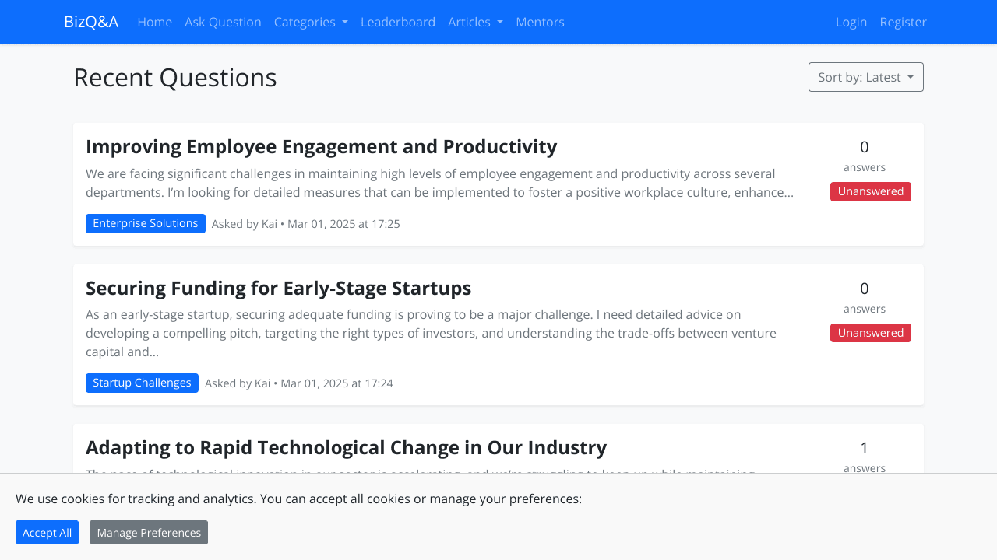Screen dimensions: 997x560
Task: Click the Login link
Action: point(851,22)
